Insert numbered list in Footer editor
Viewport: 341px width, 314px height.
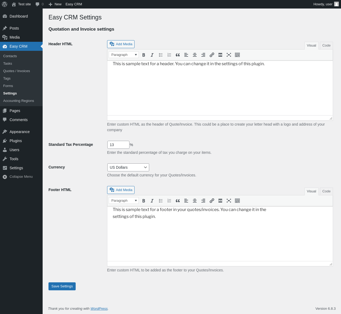(x=169, y=201)
